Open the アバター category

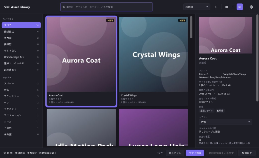point(21,84)
